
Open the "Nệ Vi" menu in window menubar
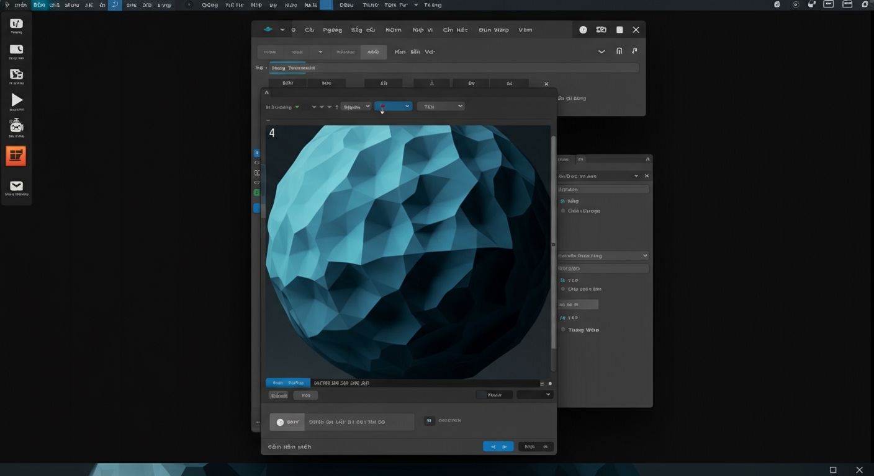click(x=422, y=30)
